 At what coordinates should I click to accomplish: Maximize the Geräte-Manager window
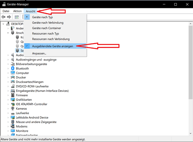pos(176,5)
